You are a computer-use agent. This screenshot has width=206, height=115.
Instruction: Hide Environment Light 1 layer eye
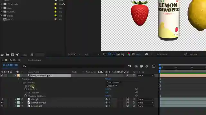coord(2,75)
